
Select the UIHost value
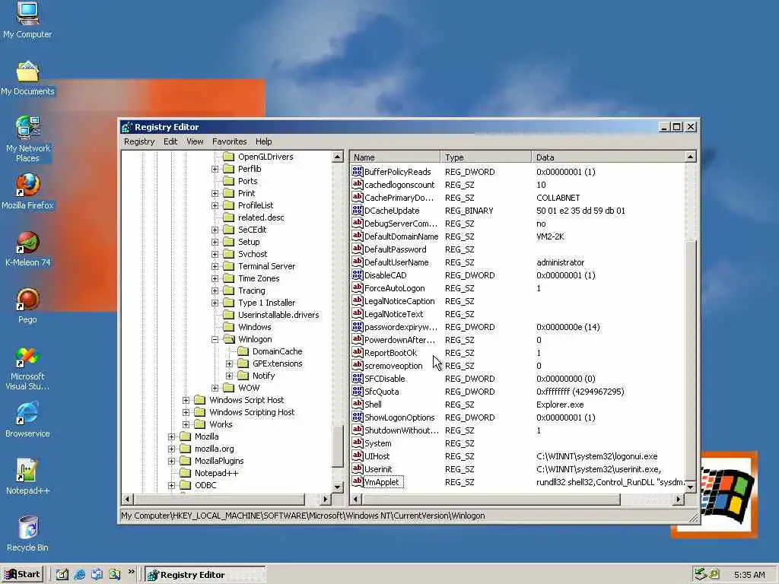coord(377,456)
